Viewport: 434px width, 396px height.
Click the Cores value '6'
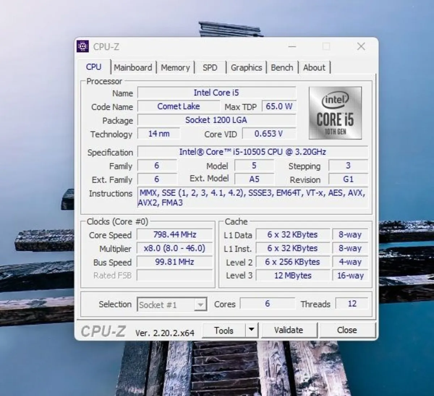click(267, 304)
